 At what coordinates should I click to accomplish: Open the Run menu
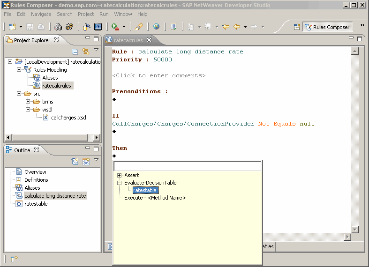tap(104, 14)
